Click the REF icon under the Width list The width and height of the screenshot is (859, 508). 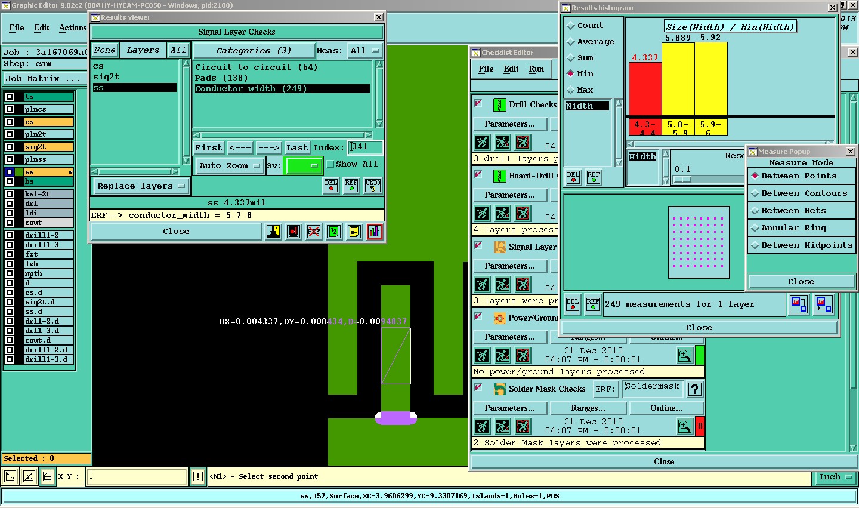(594, 177)
